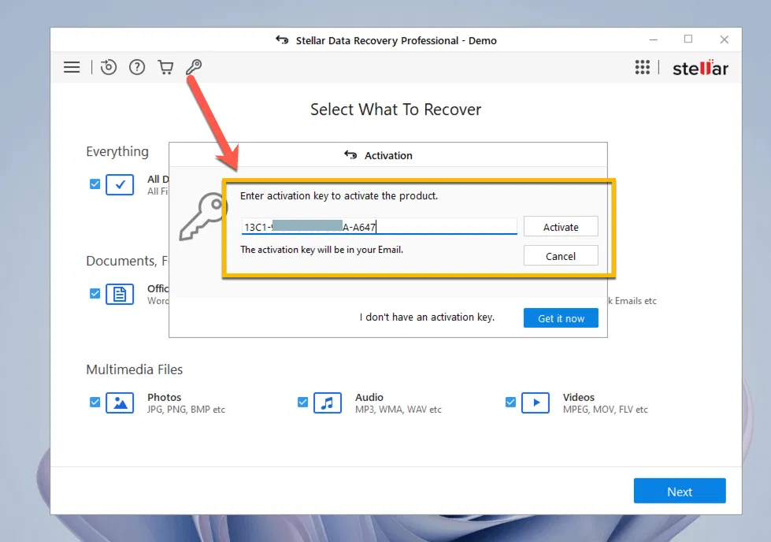Image resolution: width=771 pixels, height=542 pixels.
Task: Click the Stellar logo
Action: coord(700,68)
